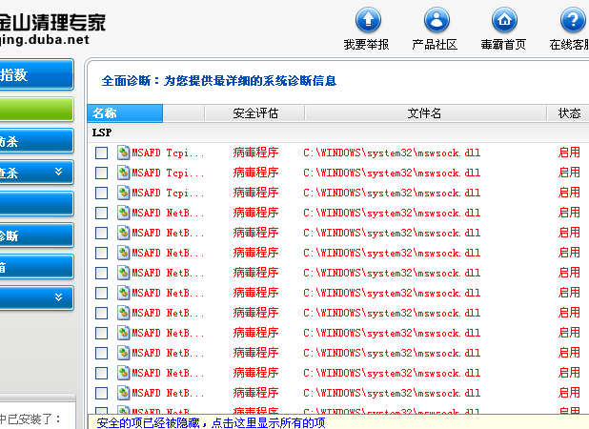589x429 pixels.
Task: Click the 我要举报 upload arrow icon
Action: click(x=368, y=19)
